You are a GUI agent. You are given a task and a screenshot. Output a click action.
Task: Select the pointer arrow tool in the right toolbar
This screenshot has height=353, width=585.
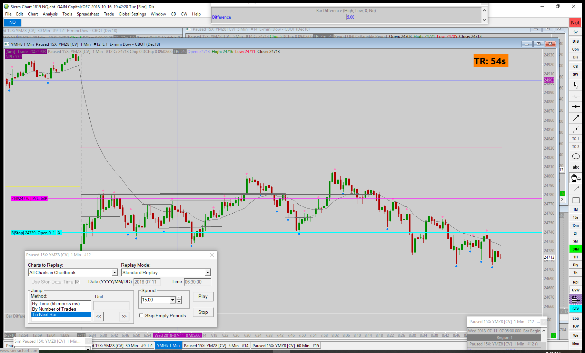tap(576, 85)
